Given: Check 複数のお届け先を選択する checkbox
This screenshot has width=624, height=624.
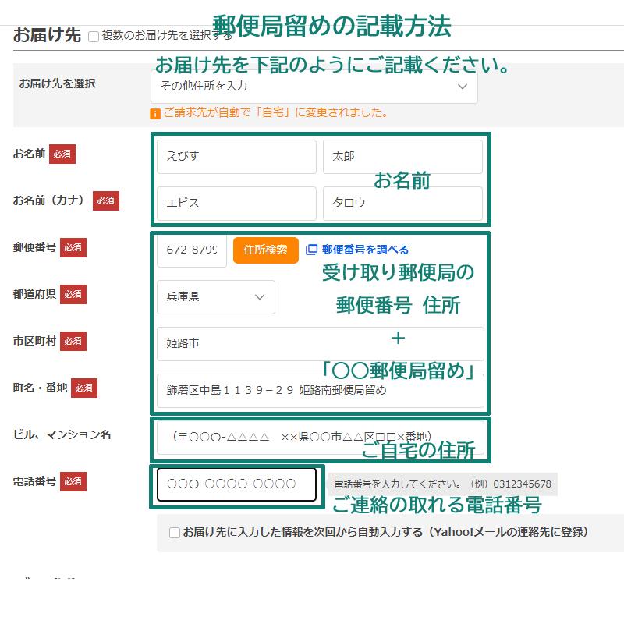Looking at the screenshot, I should pos(93,36).
